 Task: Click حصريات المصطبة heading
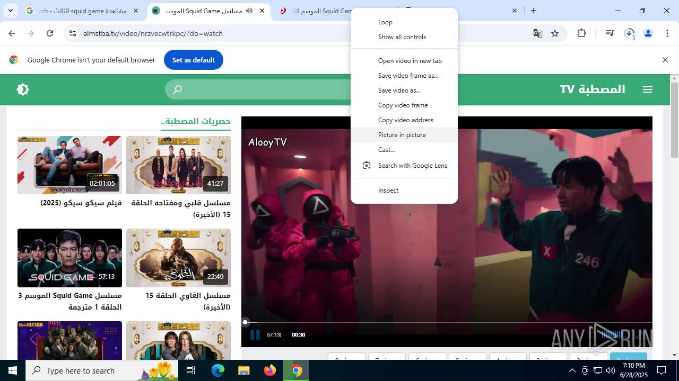(196, 121)
